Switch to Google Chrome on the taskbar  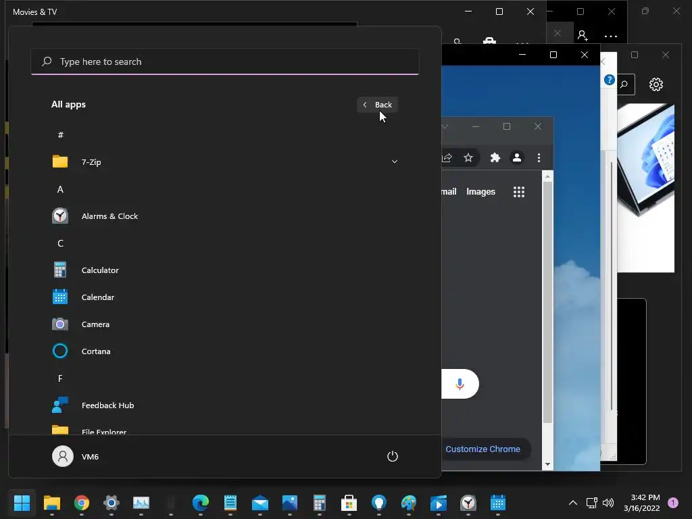point(82,503)
